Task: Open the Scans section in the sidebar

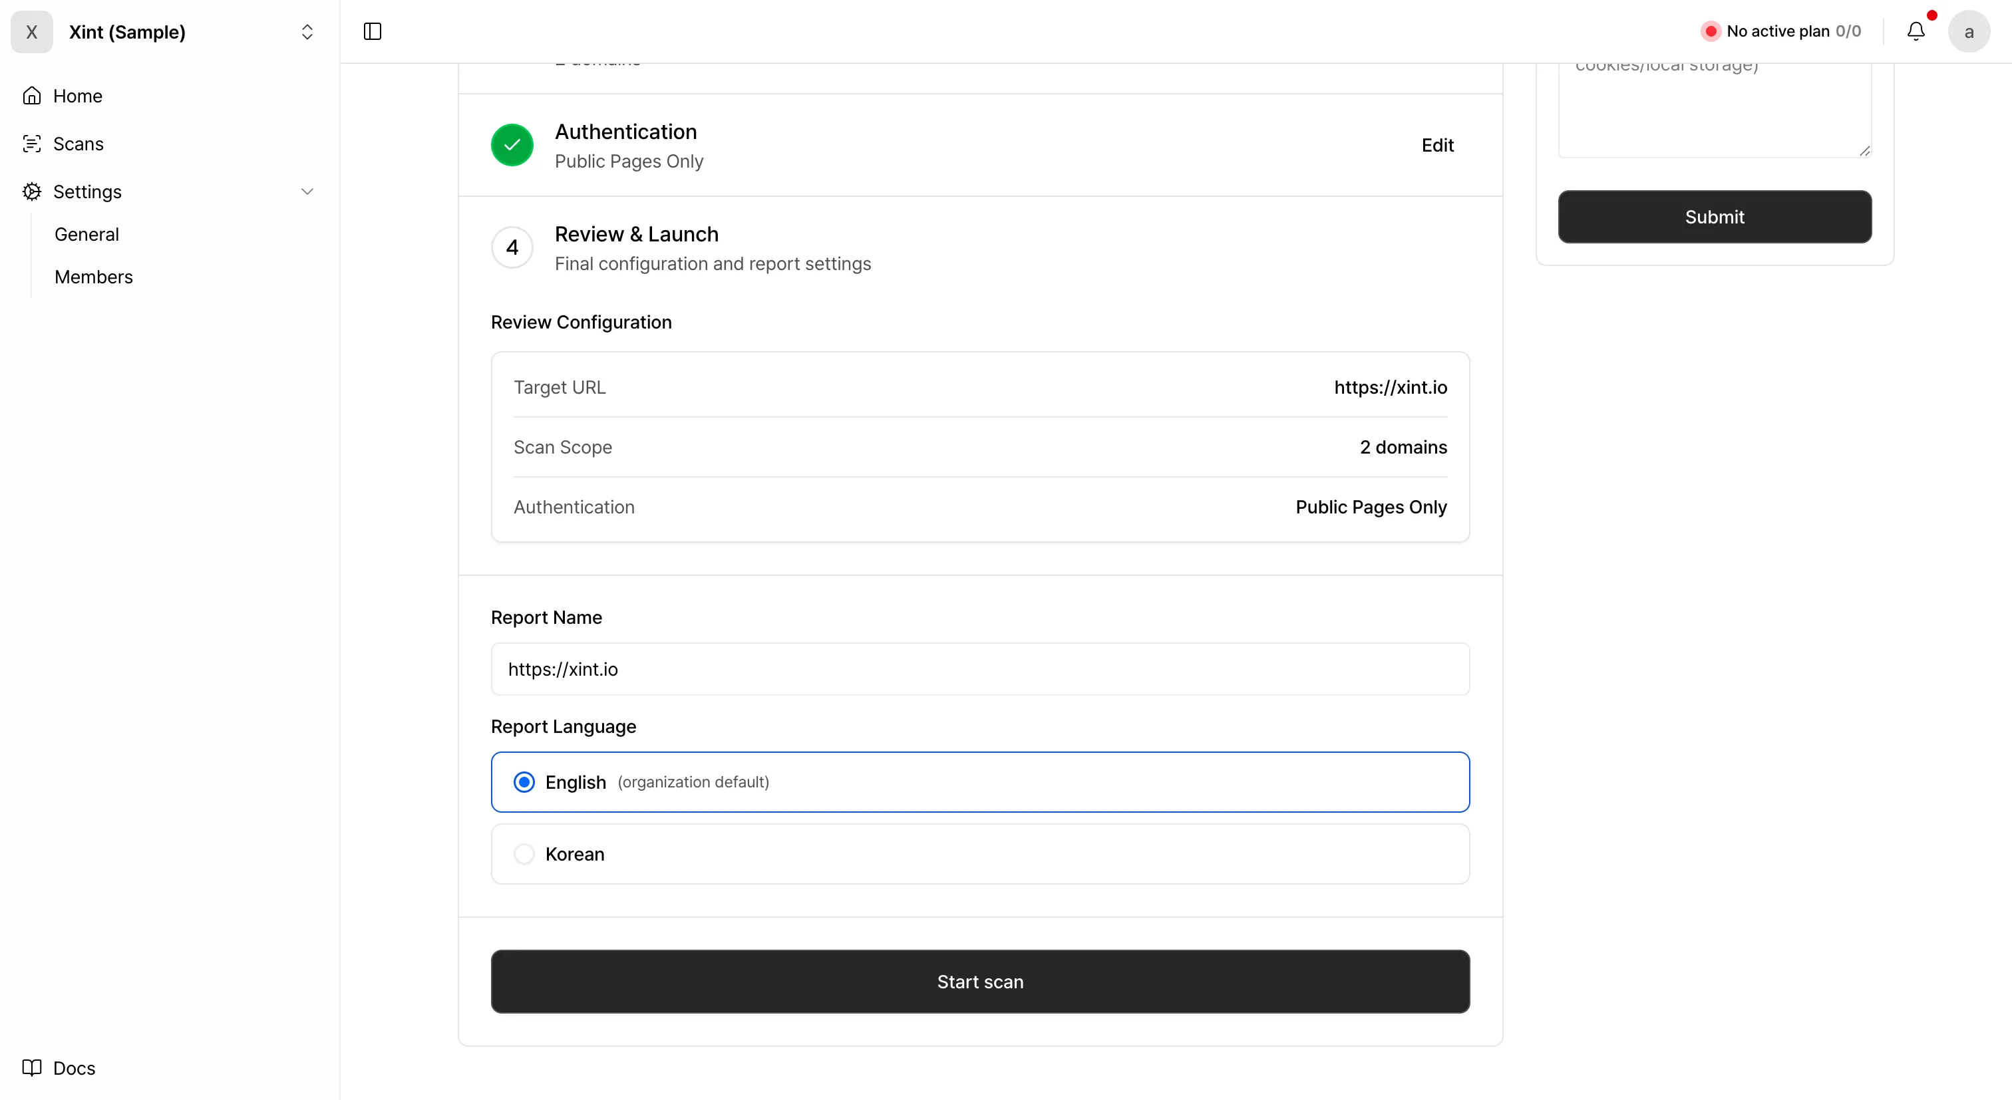Action: [78, 144]
